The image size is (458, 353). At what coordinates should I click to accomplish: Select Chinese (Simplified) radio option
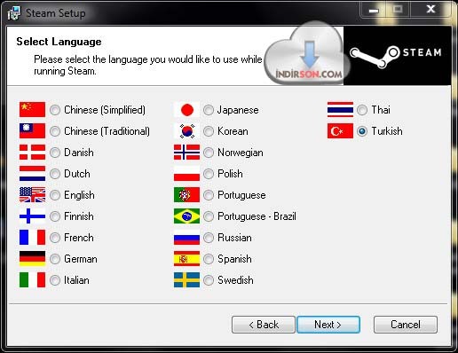55,110
